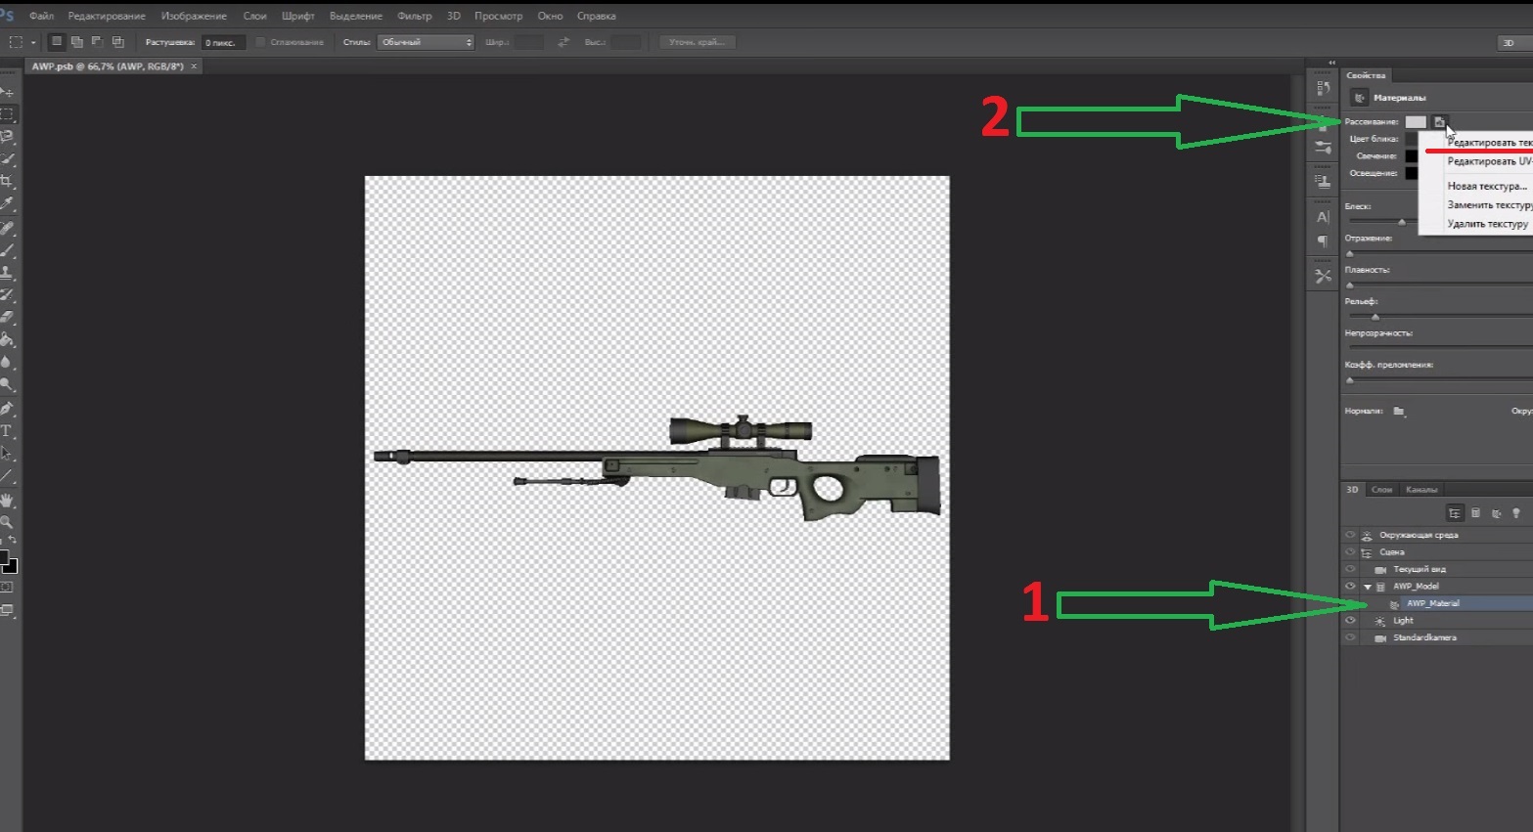Open the Нормали texture folder icon
The image size is (1533, 832).
coord(1399,412)
